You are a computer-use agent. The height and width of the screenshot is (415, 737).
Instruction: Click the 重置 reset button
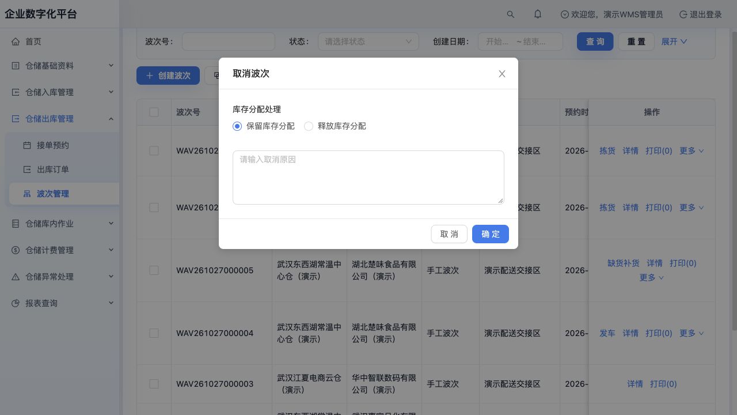tap(636, 41)
